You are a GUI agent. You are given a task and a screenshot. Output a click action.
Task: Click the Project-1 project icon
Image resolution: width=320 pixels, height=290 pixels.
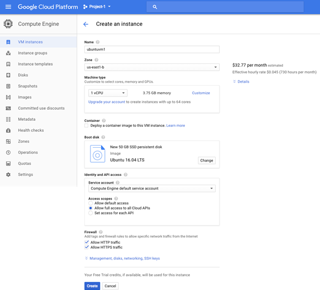point(85,7)
